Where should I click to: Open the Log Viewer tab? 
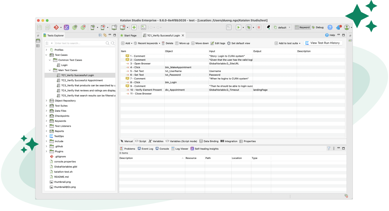[180, 149]
